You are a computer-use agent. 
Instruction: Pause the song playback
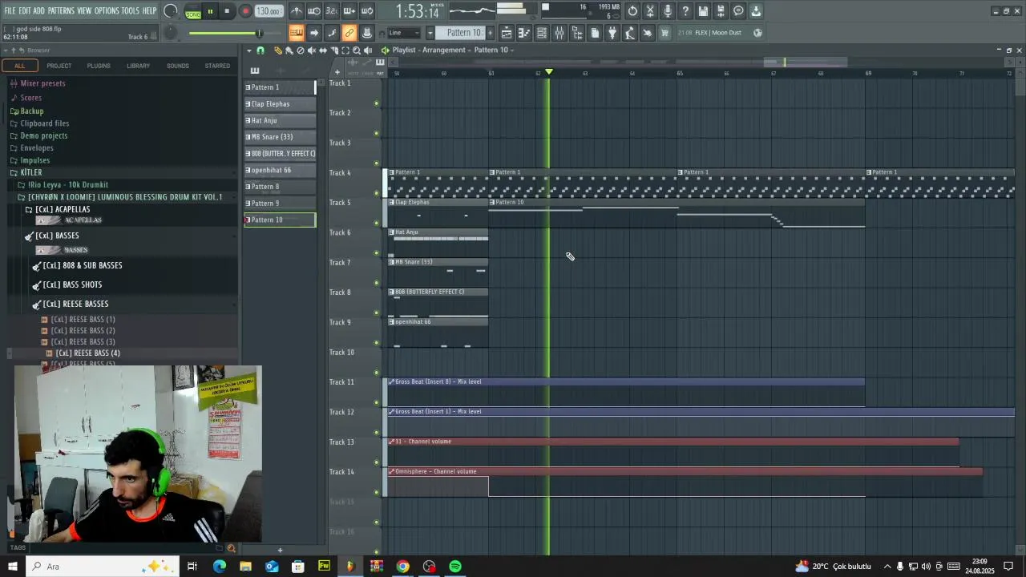tap(210, 11)
